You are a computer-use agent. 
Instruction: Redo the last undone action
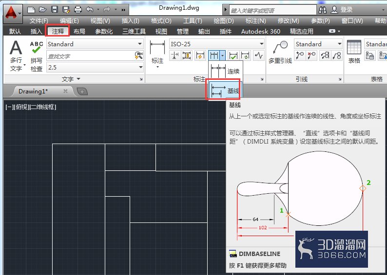click(x=107, y=10)
